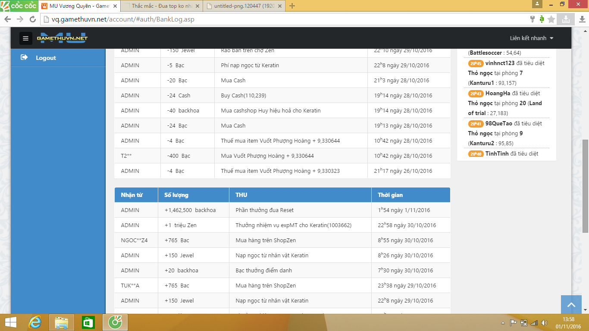
Task: Open the Cốc Cốc downloads arrow icon
Action: (x=582, y=19)
